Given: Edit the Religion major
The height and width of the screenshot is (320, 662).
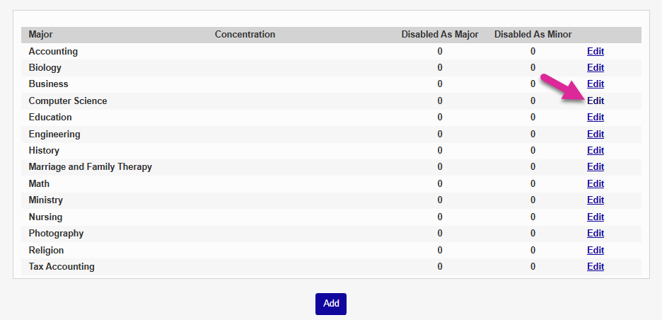Looking at the screenshot, I should [596, 250].
